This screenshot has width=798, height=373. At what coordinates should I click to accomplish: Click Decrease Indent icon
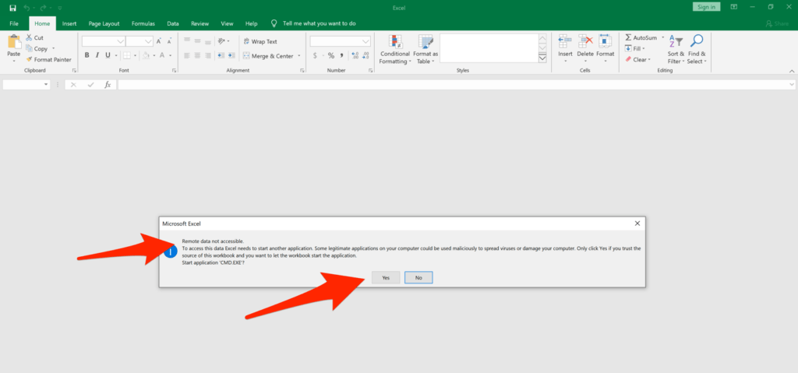point(221,55)
